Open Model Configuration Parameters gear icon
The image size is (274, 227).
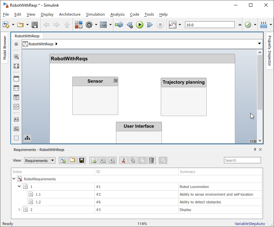coord(89,24)
